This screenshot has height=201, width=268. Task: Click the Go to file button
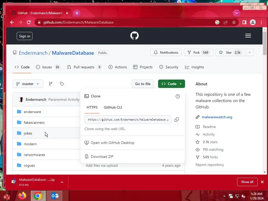[143, 84]
